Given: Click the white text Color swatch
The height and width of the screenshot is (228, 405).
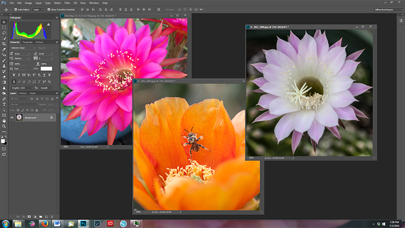Looking at the screenshot, I should pos(47,68).
